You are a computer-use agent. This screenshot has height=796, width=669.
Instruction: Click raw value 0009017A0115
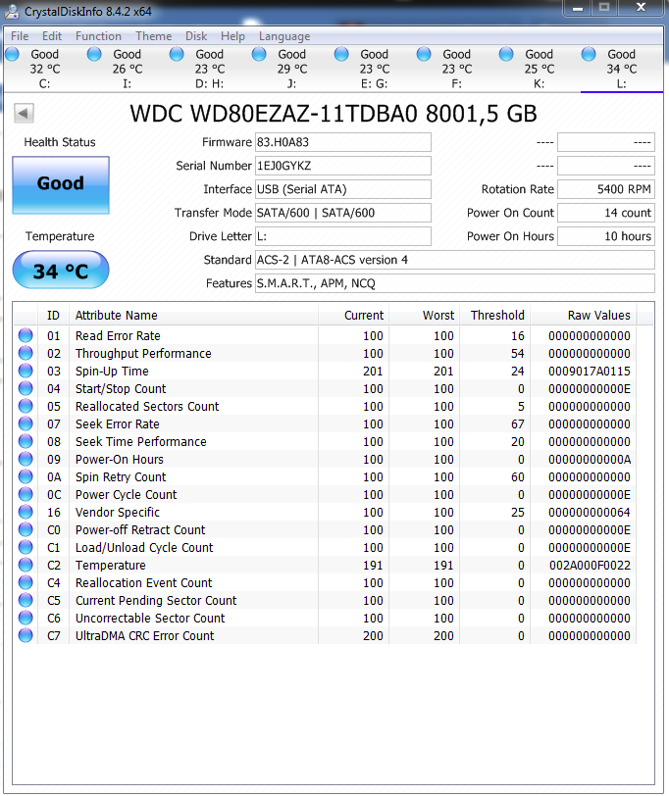(590, 372)
